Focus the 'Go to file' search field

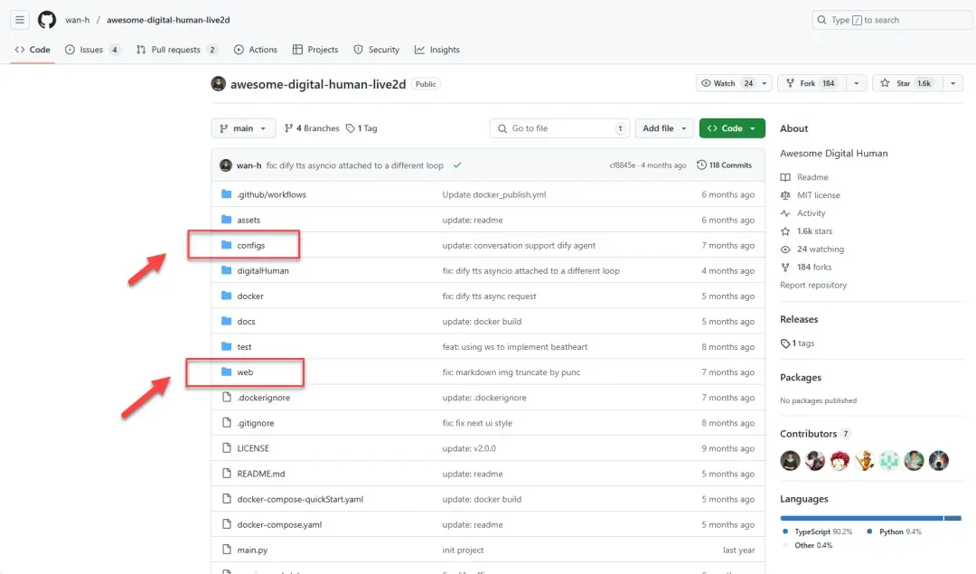tap(559, 128)
